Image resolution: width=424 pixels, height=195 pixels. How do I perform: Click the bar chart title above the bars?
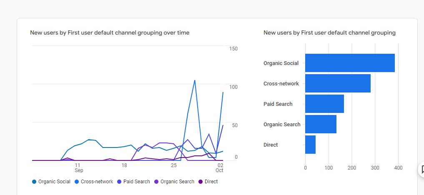pyautogui.click(x=329, y=32)
